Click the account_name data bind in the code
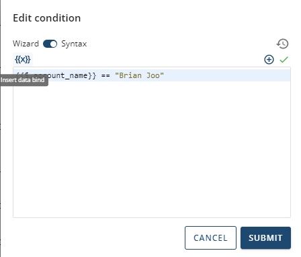The height and width of the screenshot is (257, 301). 56,75
